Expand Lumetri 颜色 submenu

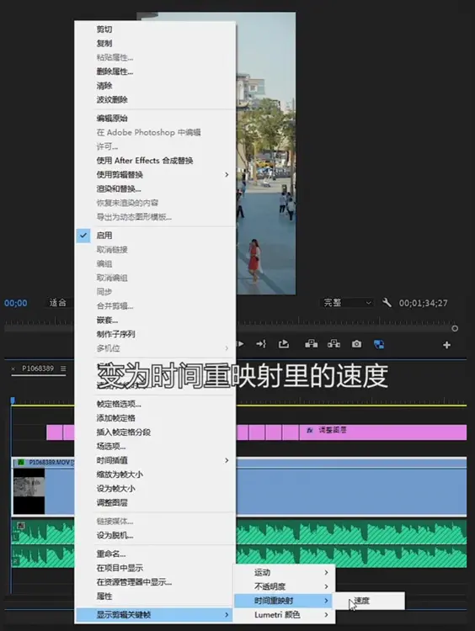coord(285,615)
